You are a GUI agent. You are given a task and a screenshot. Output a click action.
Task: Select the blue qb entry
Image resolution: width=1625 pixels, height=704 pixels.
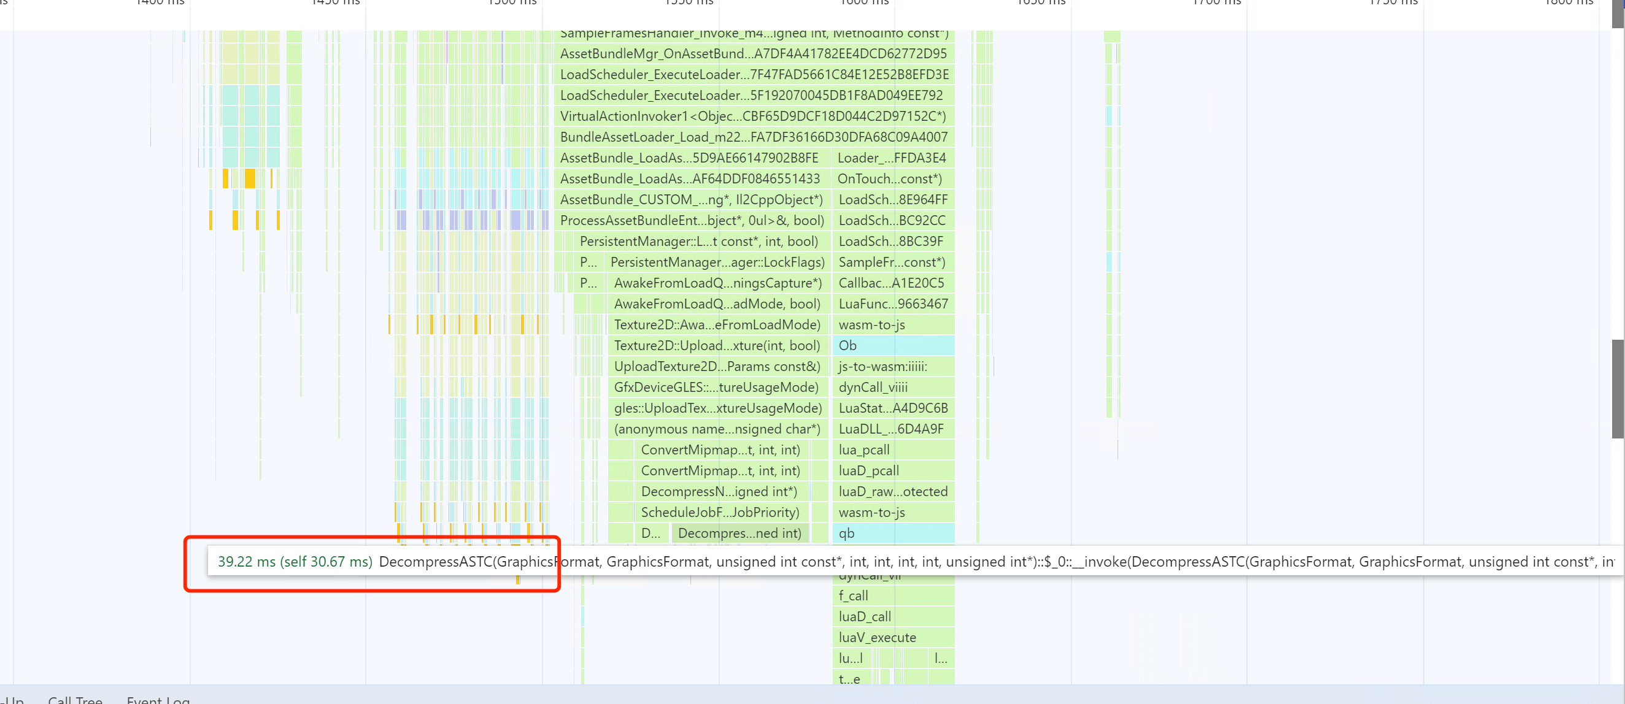pyautogui.click(x=894, y=532)
